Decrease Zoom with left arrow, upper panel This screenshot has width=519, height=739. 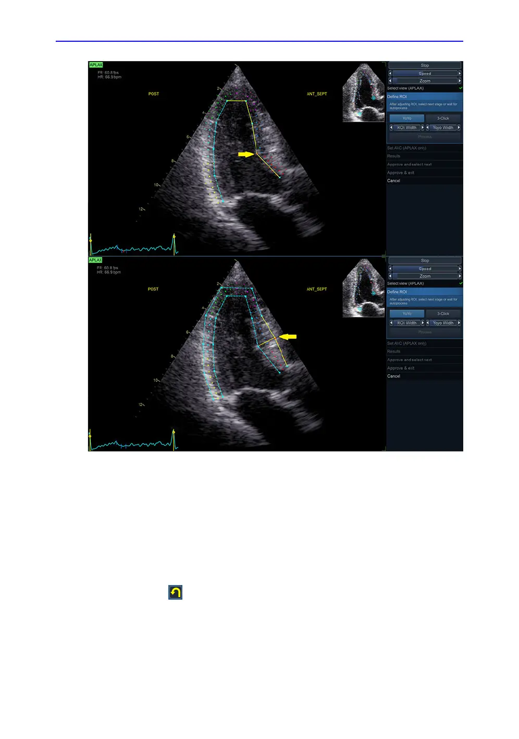[x=390, y=81]
